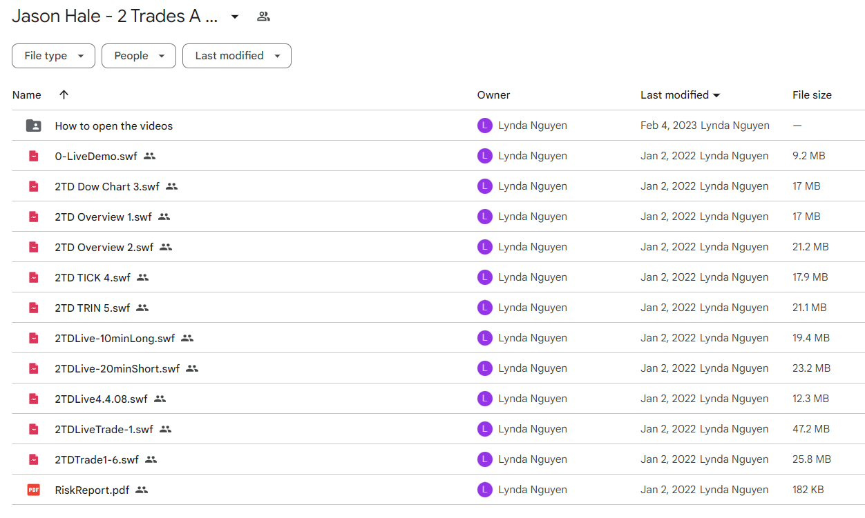The image size is (865, 518).
Task: Open the How to open the videos folder
Action: 114,126
